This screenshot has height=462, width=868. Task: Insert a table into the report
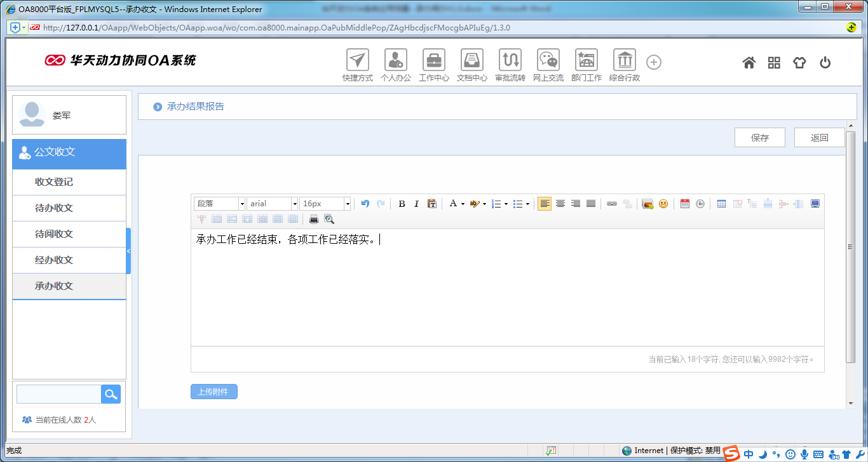click(x=722, y=203)
